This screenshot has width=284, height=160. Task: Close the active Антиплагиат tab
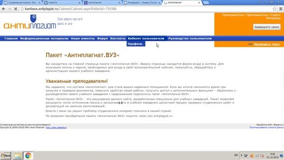click(199, 3)
